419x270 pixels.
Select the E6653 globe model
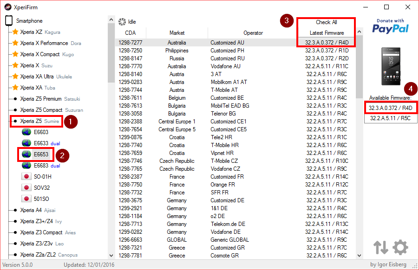[35, 154]
